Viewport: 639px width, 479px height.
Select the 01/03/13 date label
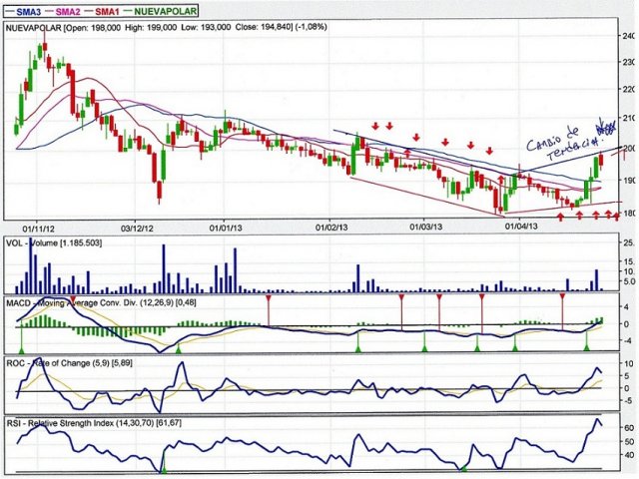click(426, 227)
